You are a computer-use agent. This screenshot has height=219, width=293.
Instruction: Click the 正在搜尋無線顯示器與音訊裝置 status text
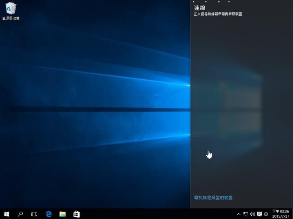[x=218, y=14]
